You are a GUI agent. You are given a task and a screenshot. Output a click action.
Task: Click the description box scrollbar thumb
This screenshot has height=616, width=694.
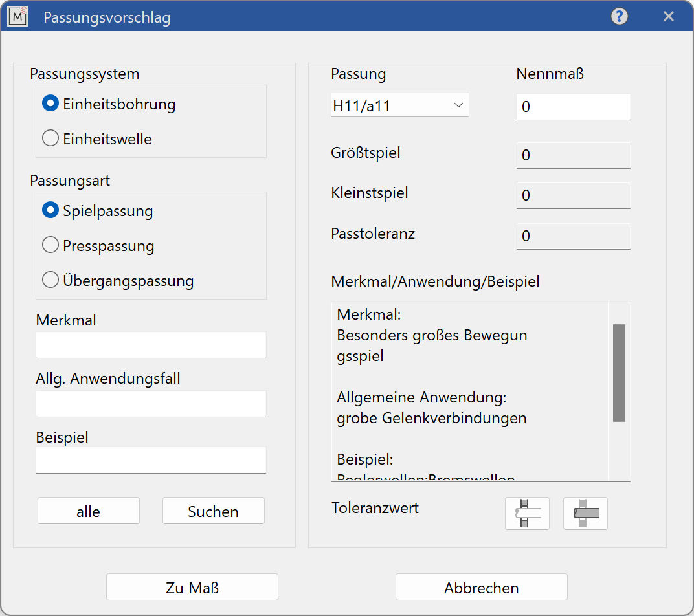point(619,373)
